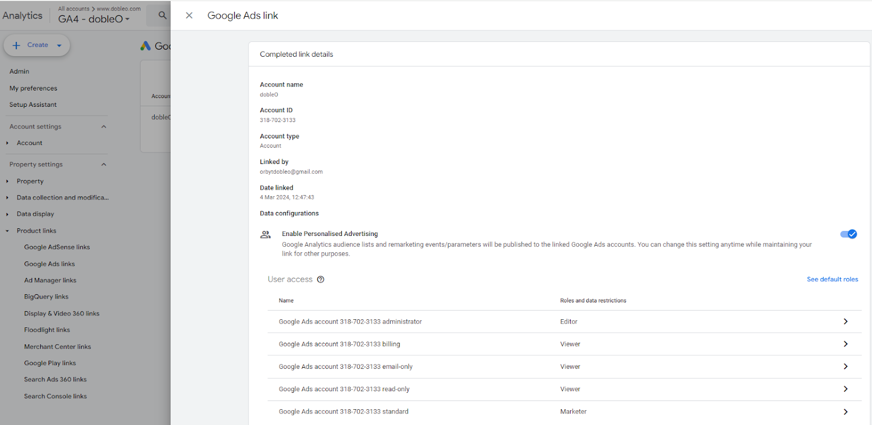Click the Account ID value 318-702-3133
The width and height of the screenshot is (872, 425).
(x=277, y=120)
